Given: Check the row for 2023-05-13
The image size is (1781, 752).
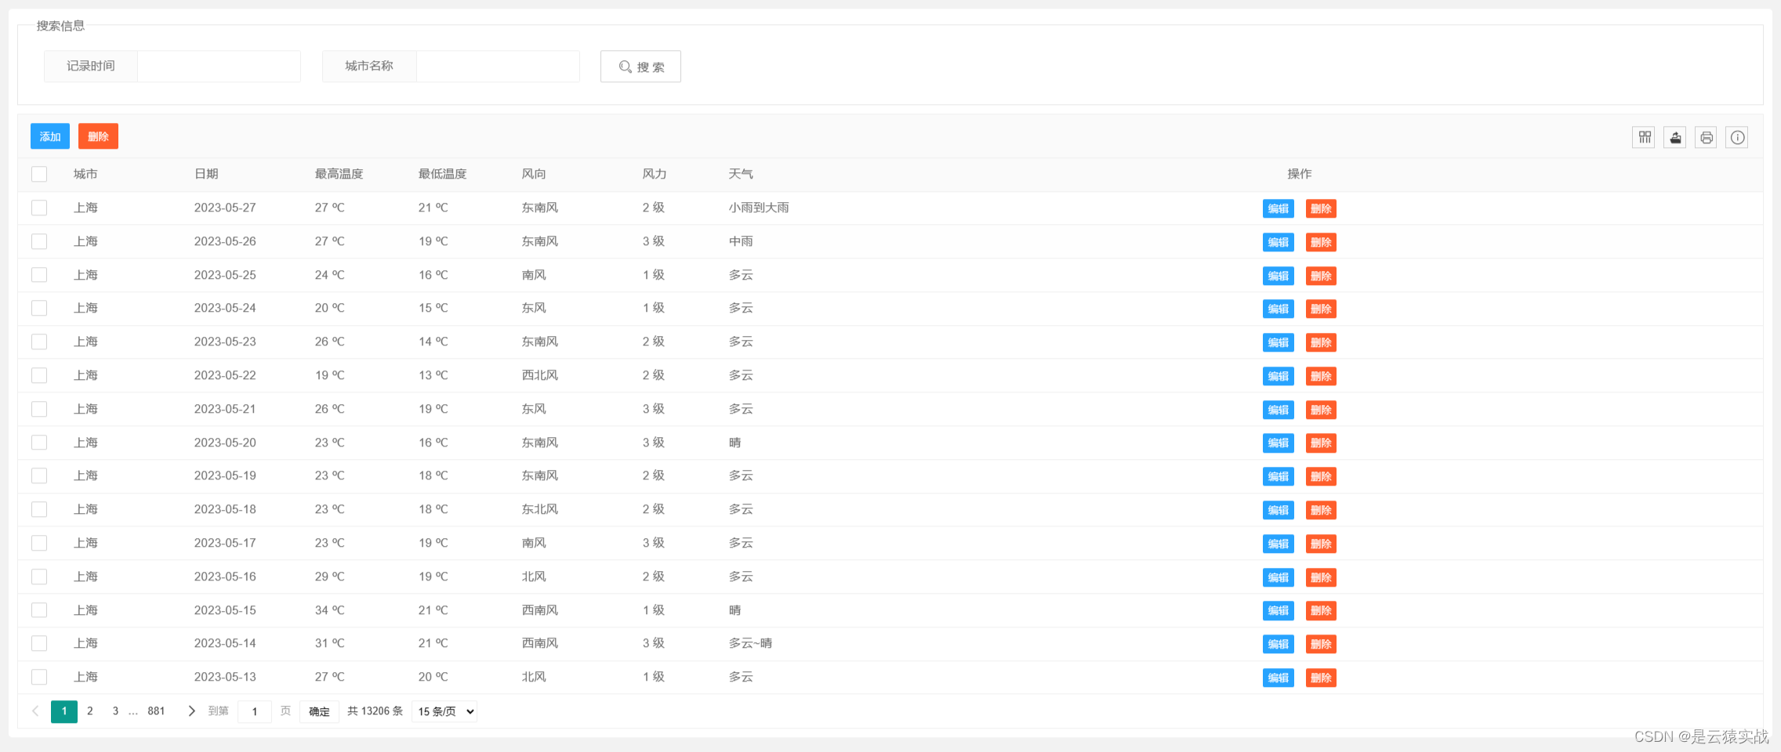Looking at the screenshot, I should (x=39, y=677).
